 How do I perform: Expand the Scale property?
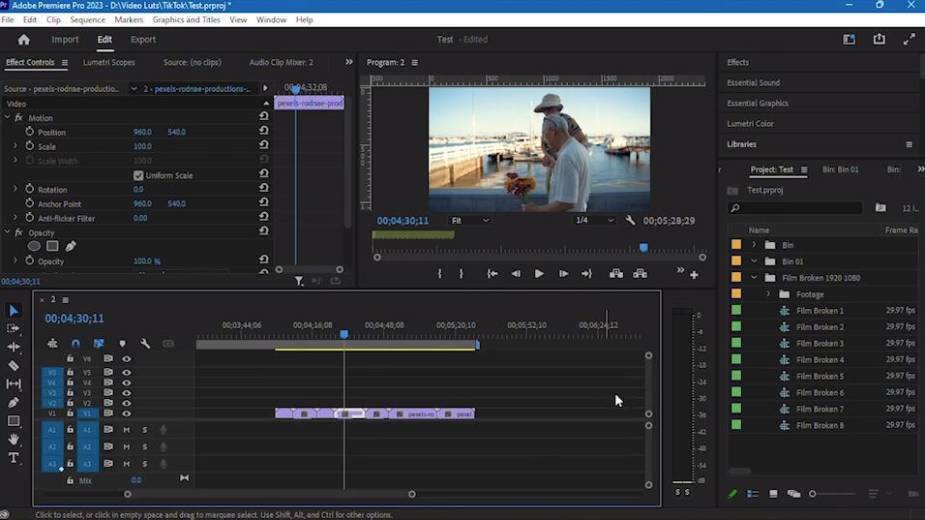click(15, 146)
